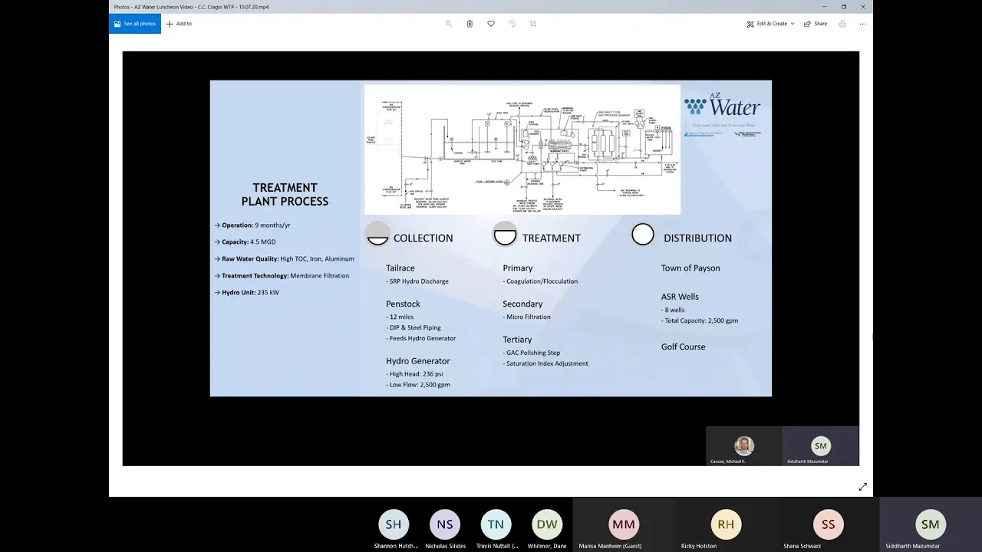Click the Primary subheading
Viewport: 982px width, 552px height.
tap(518, 268)
